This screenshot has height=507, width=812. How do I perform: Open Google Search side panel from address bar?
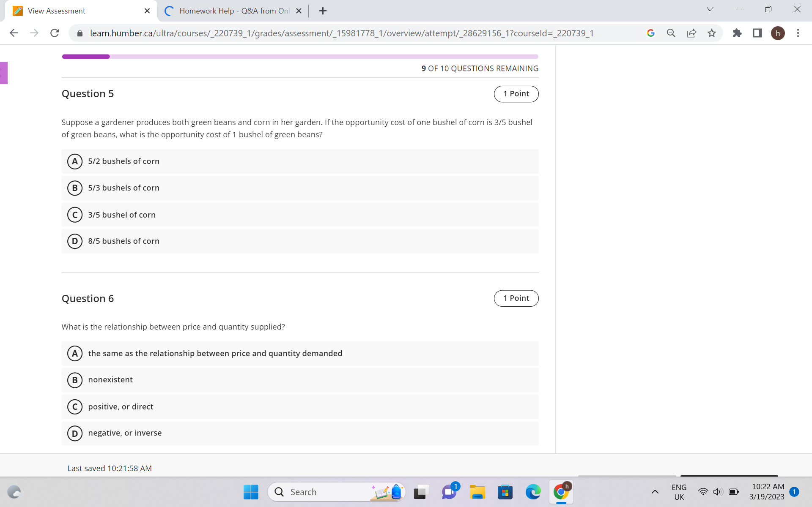coord(650,33)
